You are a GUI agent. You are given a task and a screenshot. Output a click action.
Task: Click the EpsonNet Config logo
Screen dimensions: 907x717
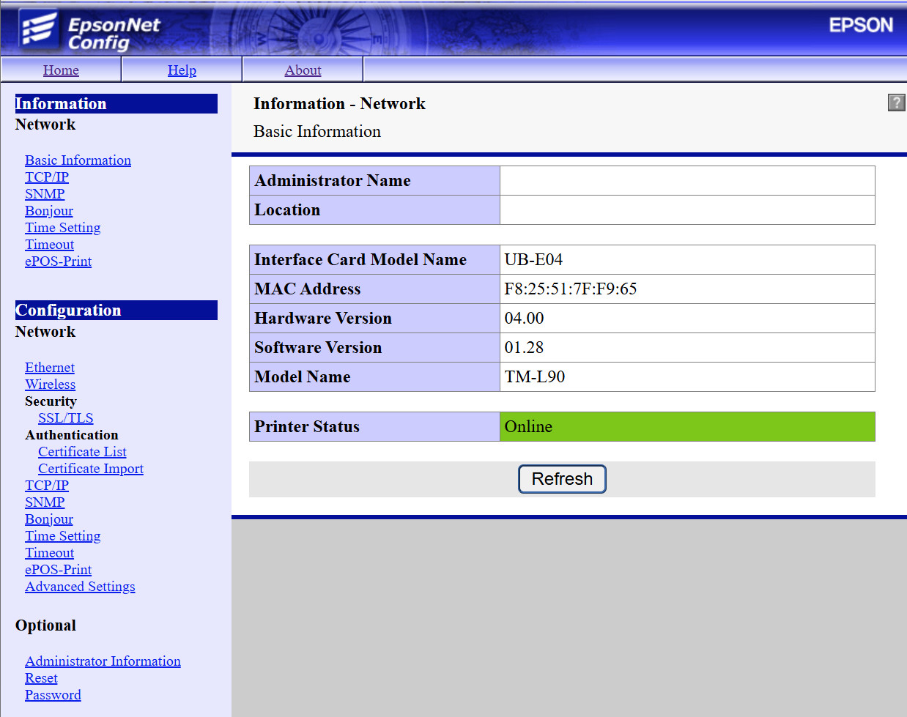(x=89, y=31)
